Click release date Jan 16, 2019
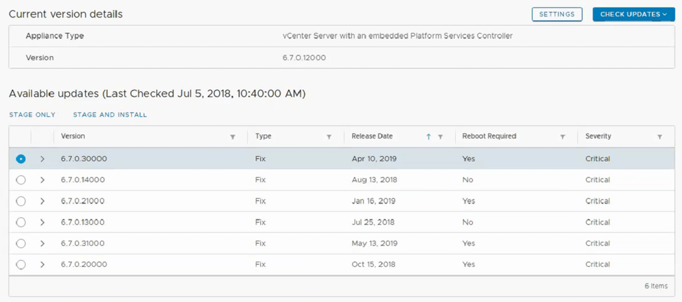 click(x=373, y=201)
